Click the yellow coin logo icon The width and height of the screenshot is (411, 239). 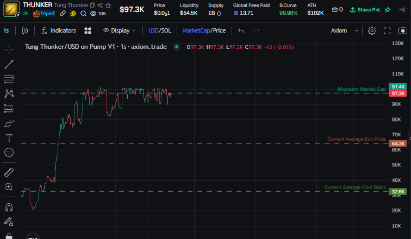point(73,14)
